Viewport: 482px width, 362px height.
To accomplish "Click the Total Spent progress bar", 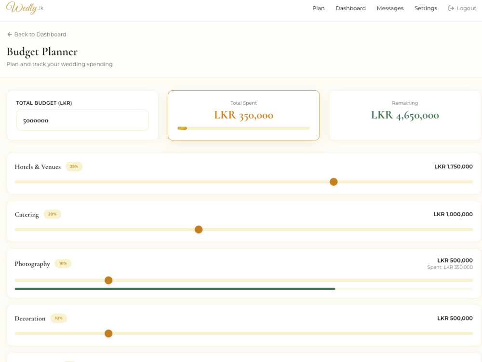I will [243, 128].
